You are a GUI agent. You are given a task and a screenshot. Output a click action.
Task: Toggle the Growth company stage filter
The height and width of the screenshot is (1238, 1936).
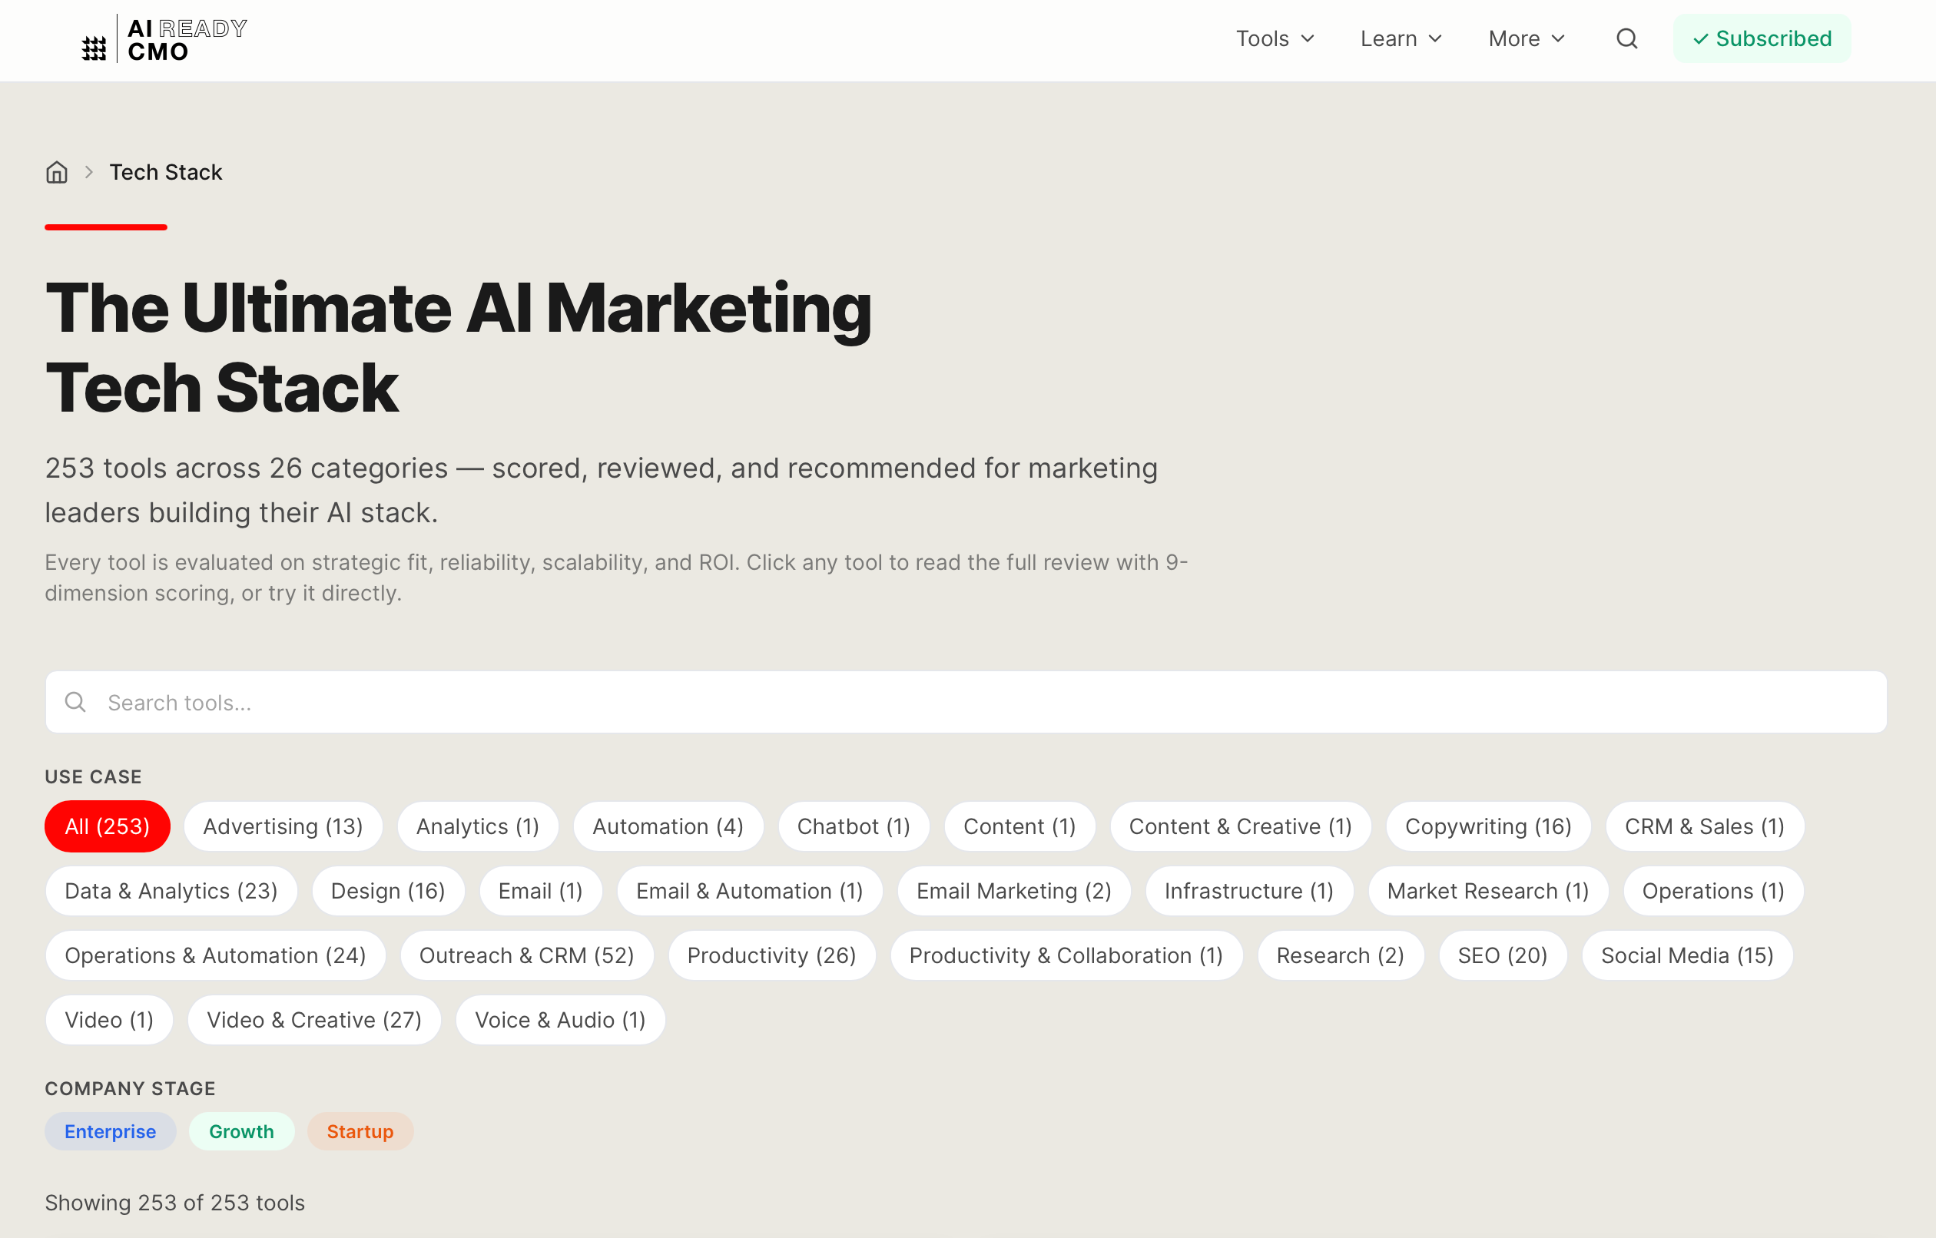pyautogui.click(x=241, y=1131)
